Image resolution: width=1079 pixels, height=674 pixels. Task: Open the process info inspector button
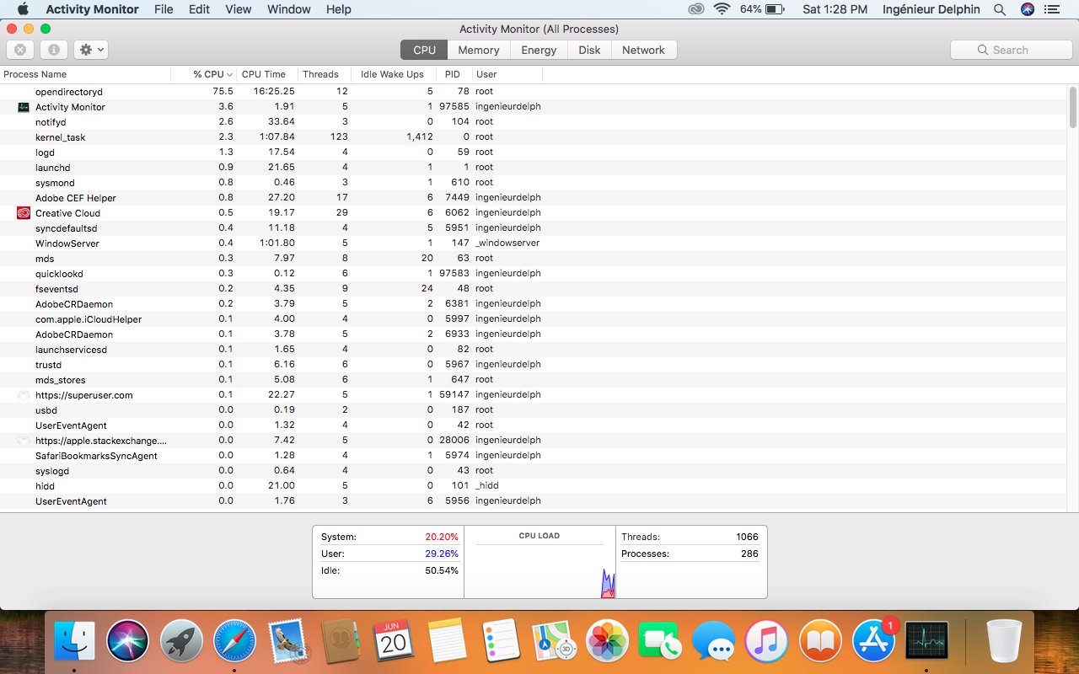tap(53, 50)
